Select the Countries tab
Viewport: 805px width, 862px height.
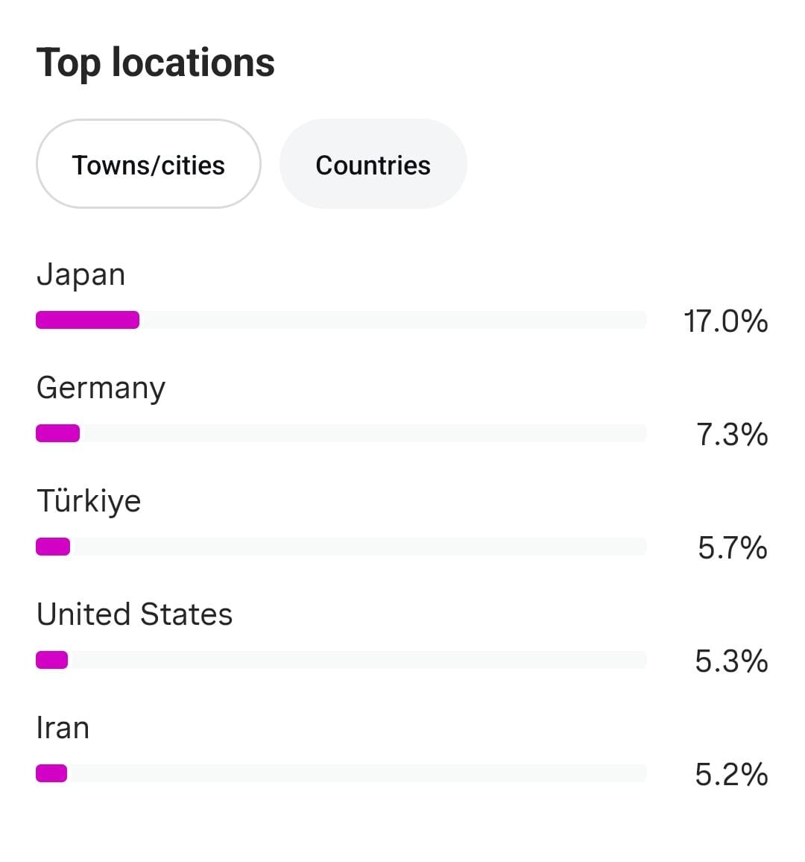(x=373, y=164)
